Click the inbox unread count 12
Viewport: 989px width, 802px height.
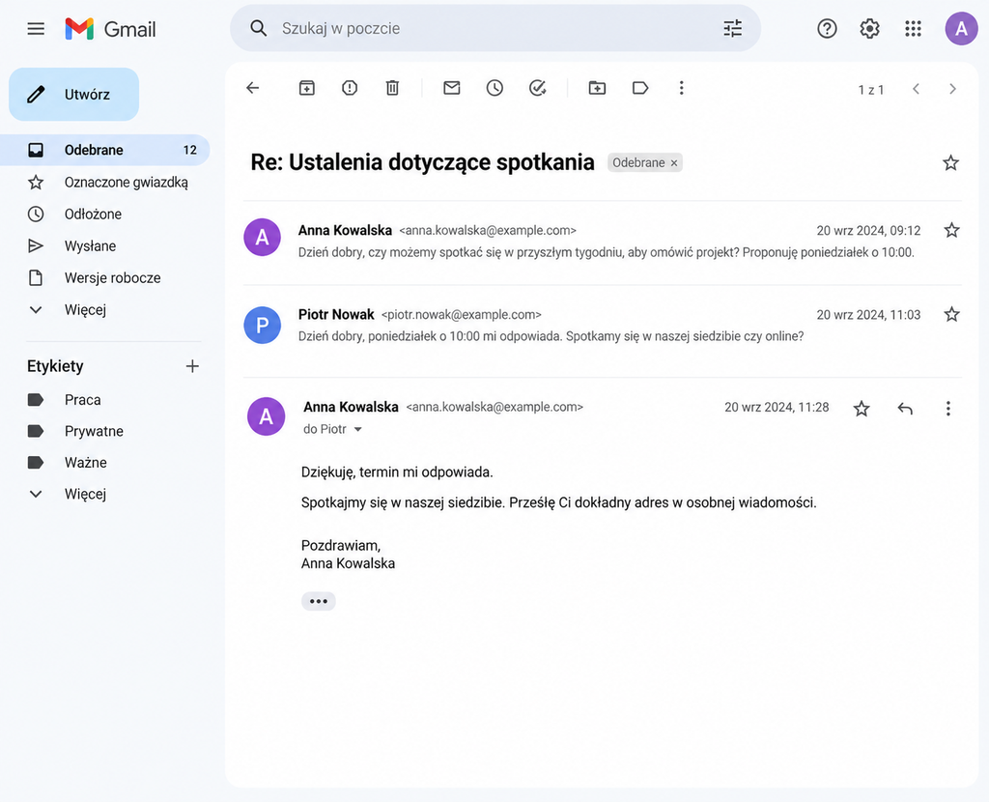tap(190, 150)
